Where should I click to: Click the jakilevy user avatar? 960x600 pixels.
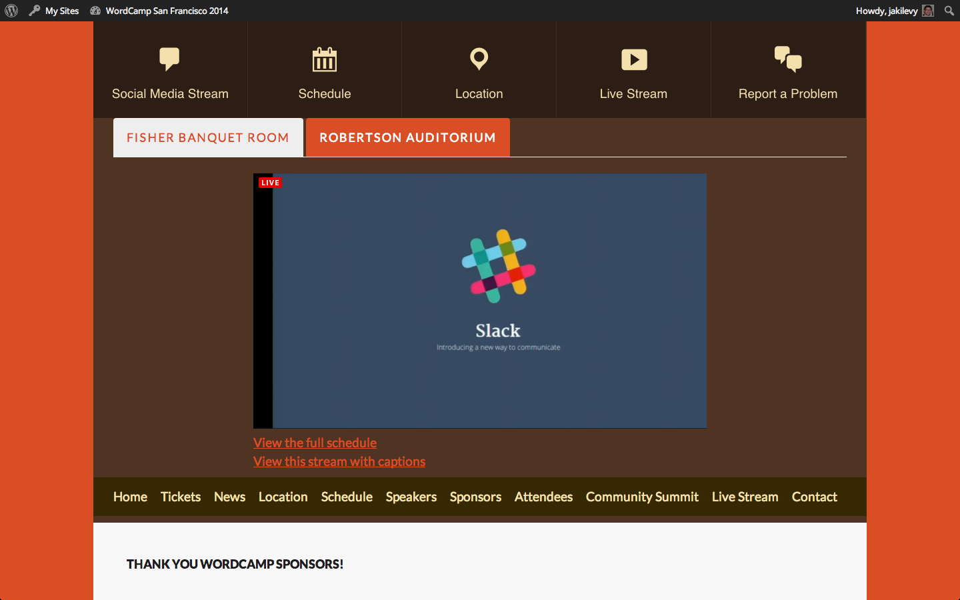pos(928,11)
